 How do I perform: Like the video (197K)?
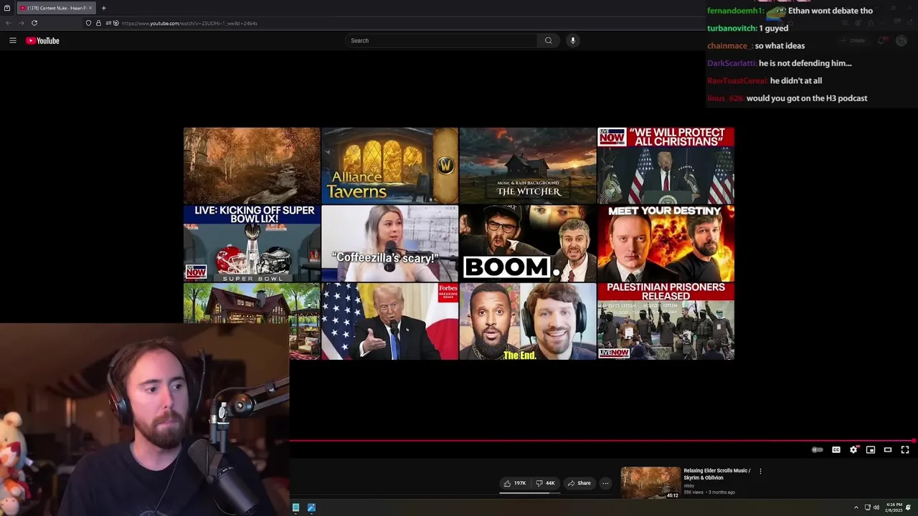(x=515, y=483)
